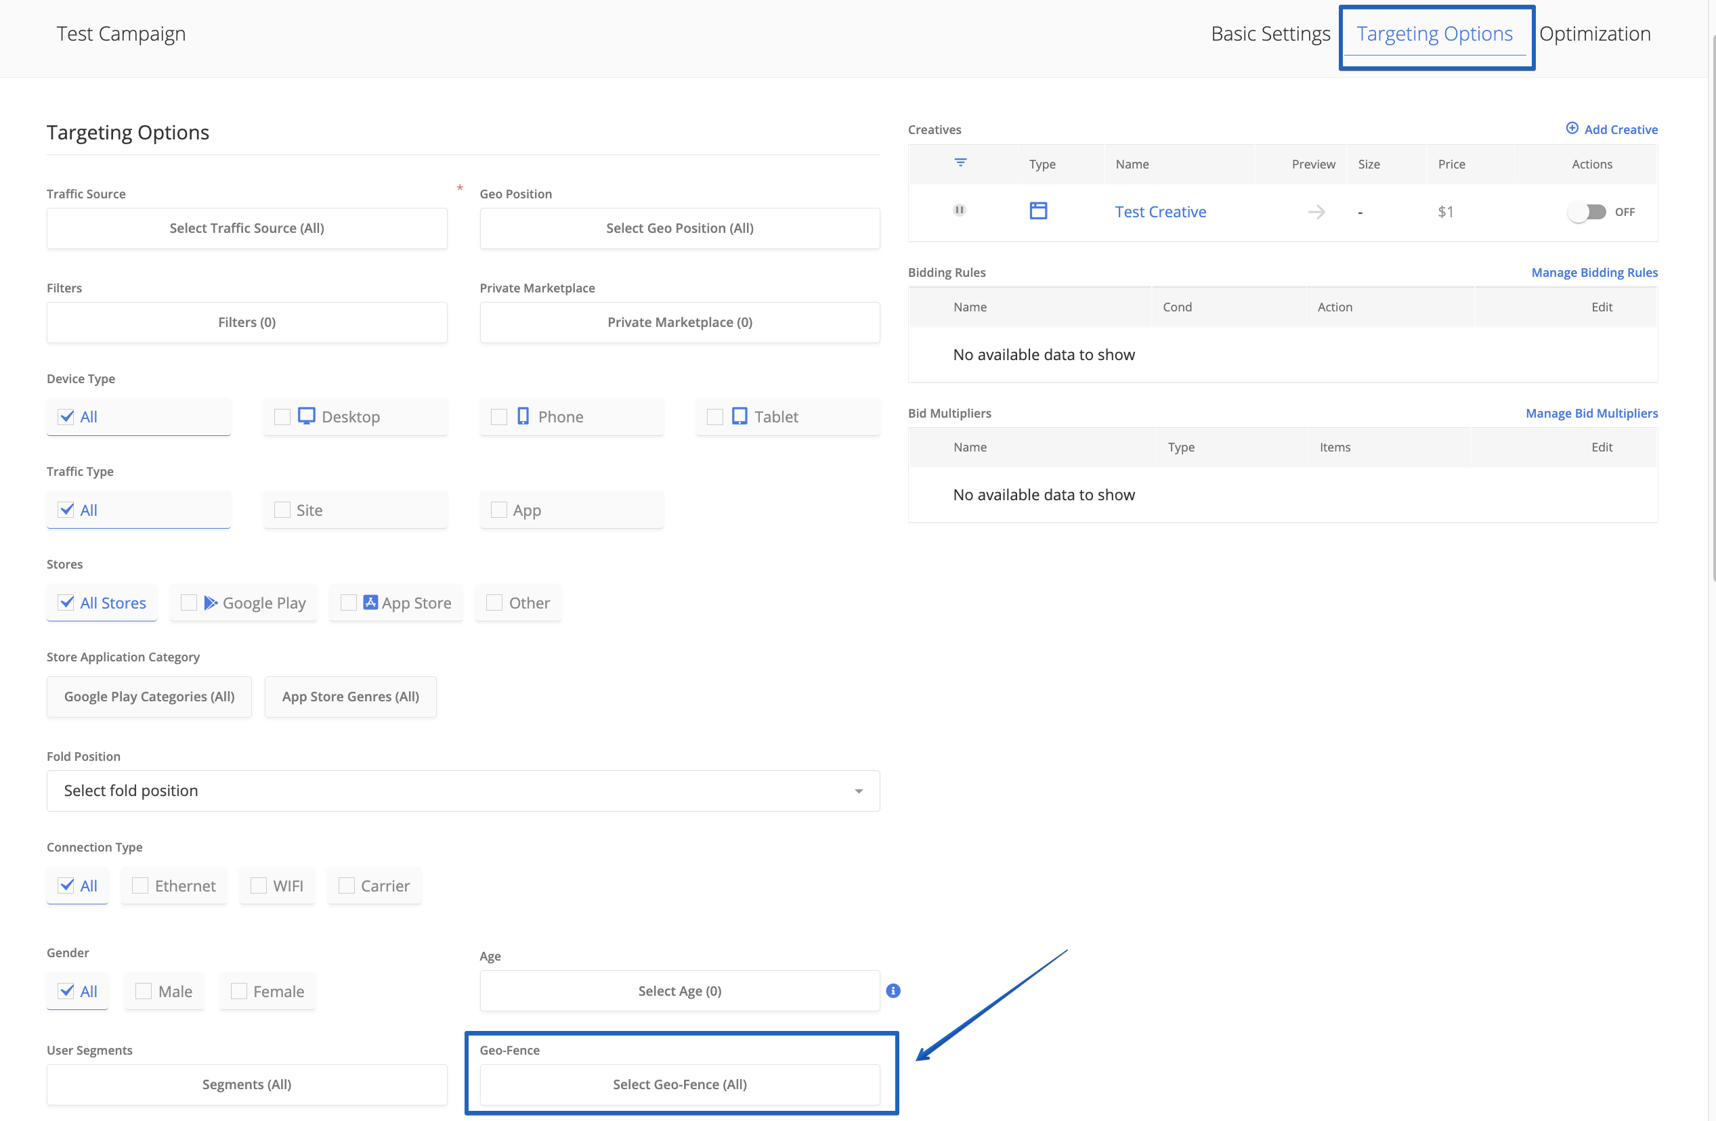1716x1121 pixels.
Task: Switch to the Basic Settings tab
Action: click(x=1270, y=34)
